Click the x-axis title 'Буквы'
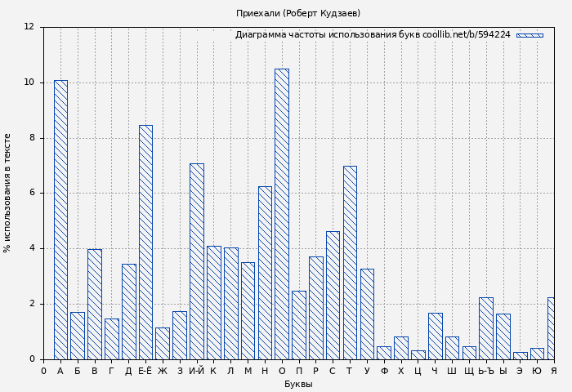572x392 pixels. coord(298,384)
